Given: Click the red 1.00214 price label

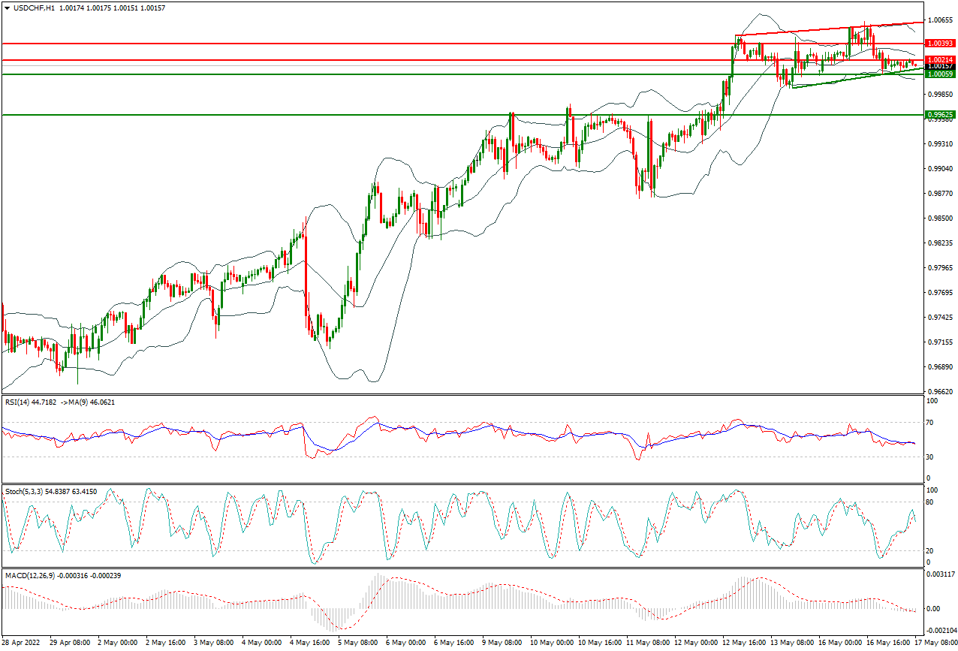Looking at the screenshot, I should [x=940, y=59].
